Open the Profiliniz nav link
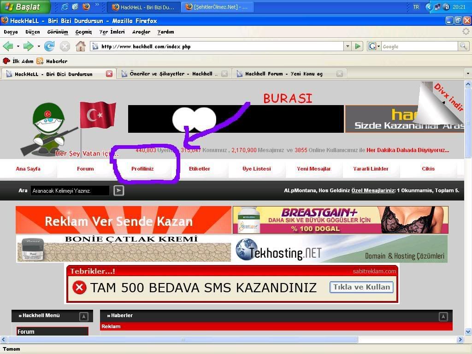Viewport: 472px width, 354px height. click(x=142, y=169)
